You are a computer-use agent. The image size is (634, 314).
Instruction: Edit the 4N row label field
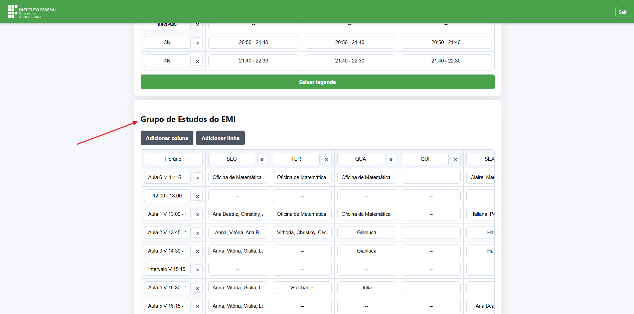(x=167, y=61)
